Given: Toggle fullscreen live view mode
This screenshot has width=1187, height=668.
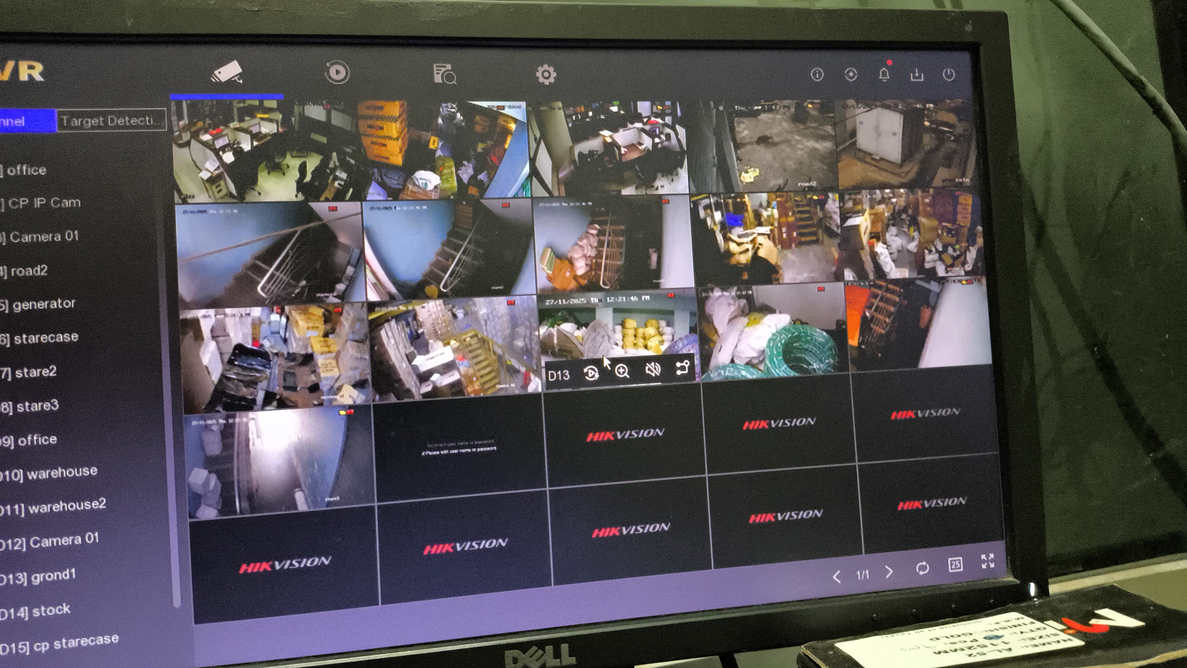Looking at the screenshot, I should (988, 561).
